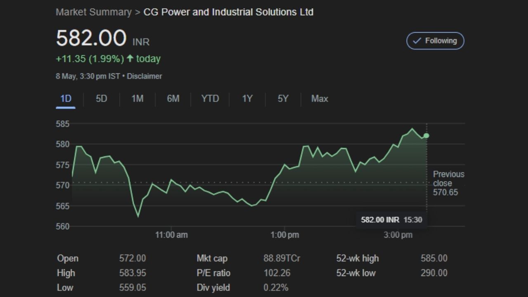
Task: Click the 52-wk low value 290.00
Action: pyautogui.click(x=434, y=273)
